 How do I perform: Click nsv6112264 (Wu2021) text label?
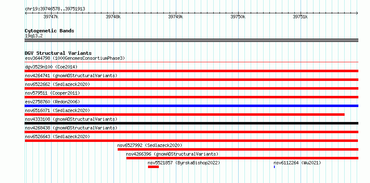point(297,163)
